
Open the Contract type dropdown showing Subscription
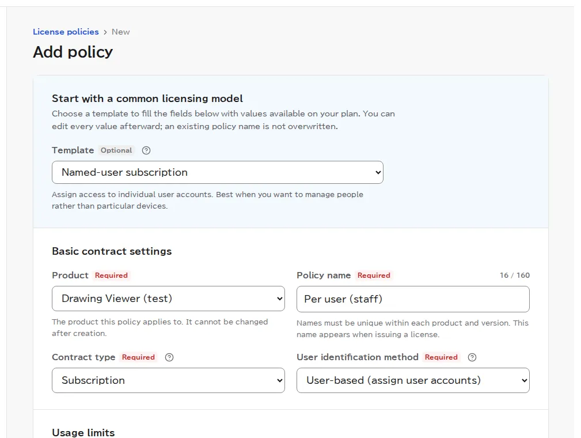click(x=168, y=380)
